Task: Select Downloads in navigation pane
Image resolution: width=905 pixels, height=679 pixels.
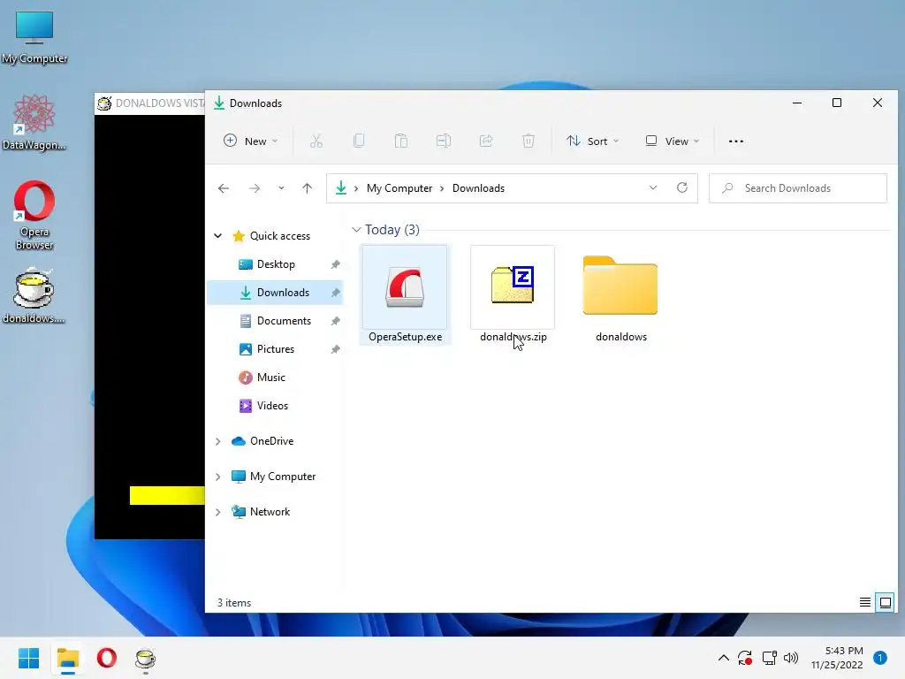Action: (275, 293)
